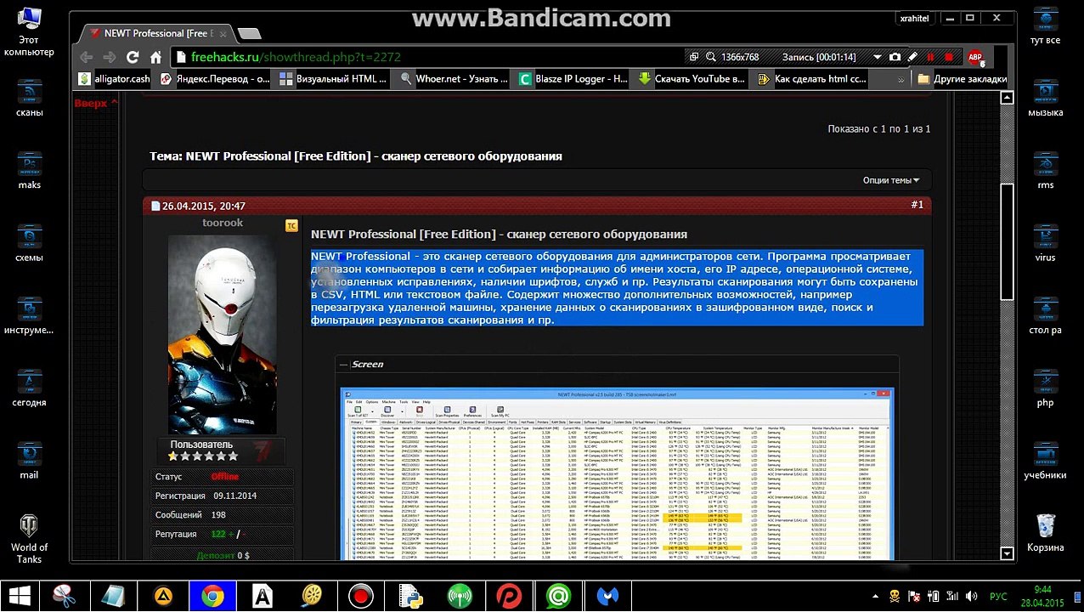Open Корзина recycle bin
The height and width of the screenshot is (612, 1084).
(1046, 533)
